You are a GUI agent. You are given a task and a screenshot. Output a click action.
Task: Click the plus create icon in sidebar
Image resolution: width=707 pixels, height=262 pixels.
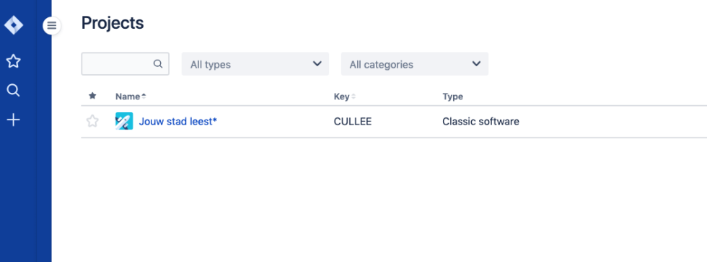click(x=14, y=119)
